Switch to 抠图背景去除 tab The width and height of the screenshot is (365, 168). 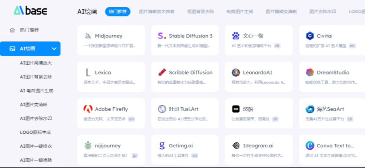pos(201,12)
